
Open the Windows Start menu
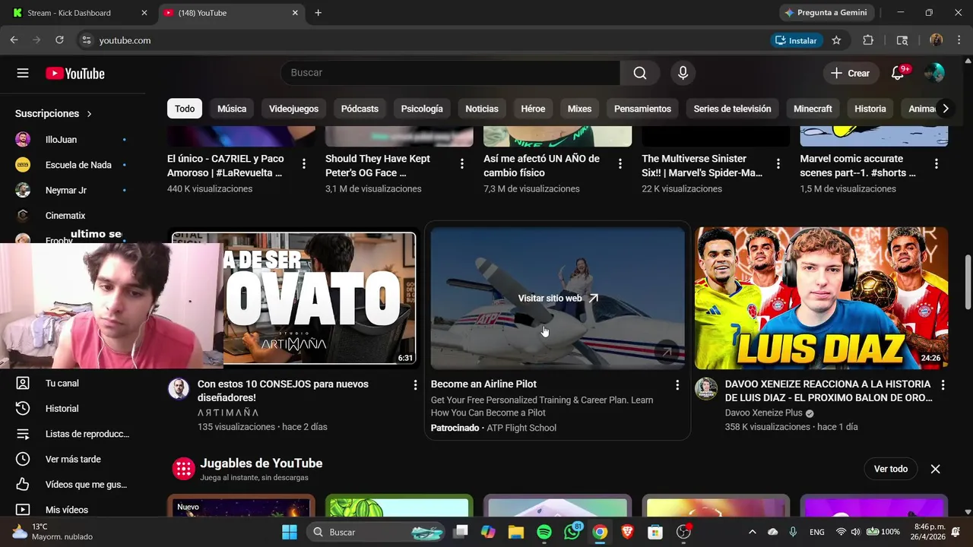click(x=290, y=532)
